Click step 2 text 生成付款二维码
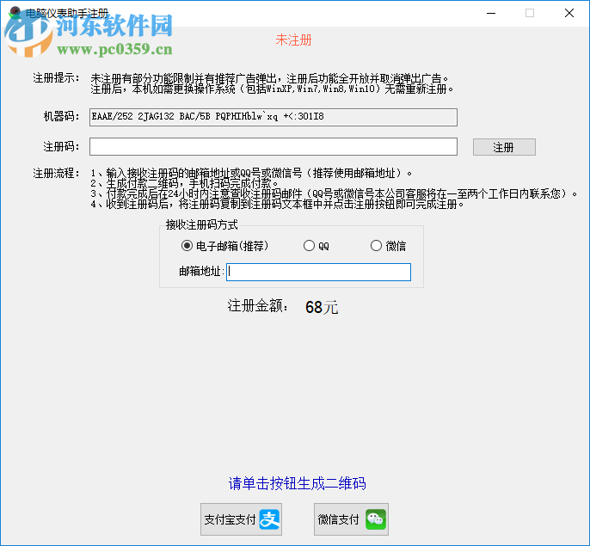This screenshot has width=590, height=546. (x=184, y=183)
